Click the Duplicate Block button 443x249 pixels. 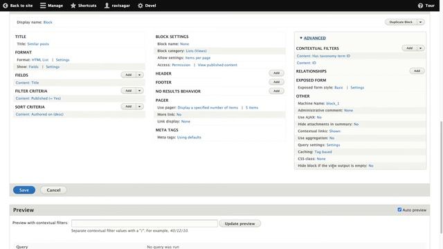[x=401, y=22]
